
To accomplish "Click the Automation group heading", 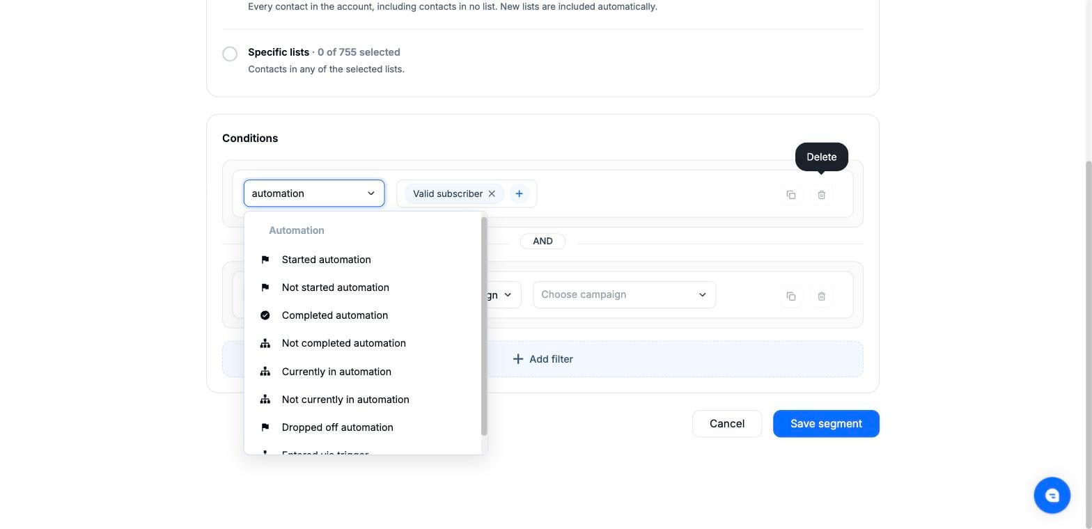I will pyautogui.click(x=297, y=230).
